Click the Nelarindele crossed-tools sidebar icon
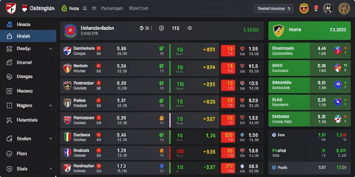Image resolution: width=355 pixels, height=177 pixels. coord(9,120)
